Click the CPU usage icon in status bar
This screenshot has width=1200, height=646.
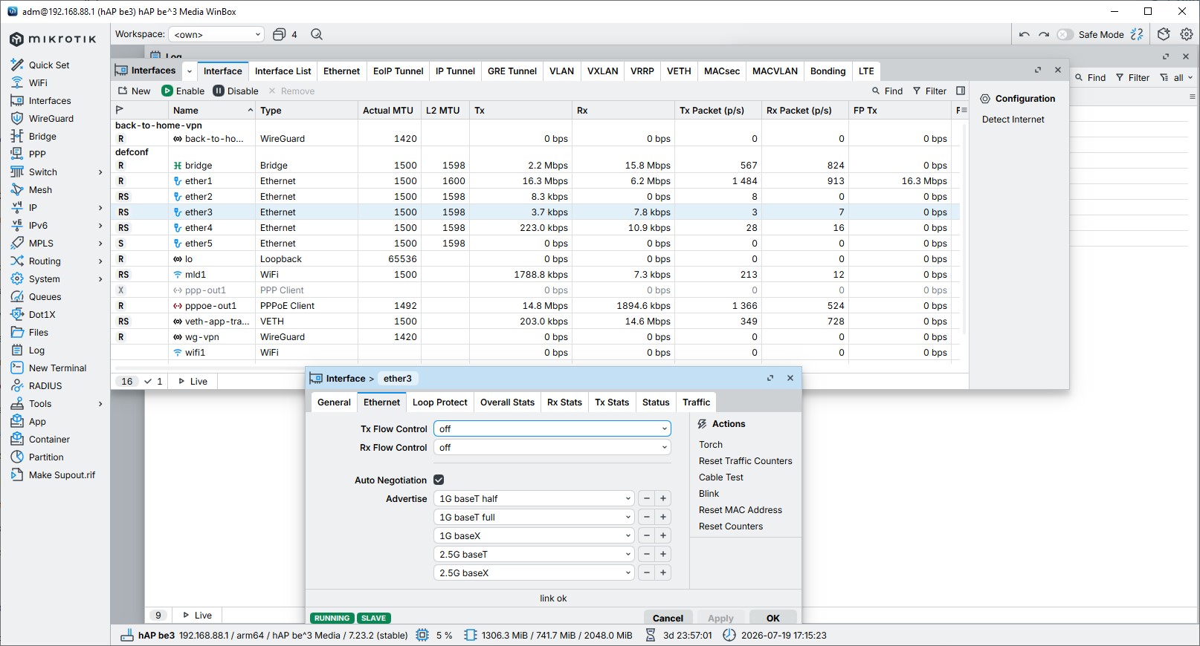[x=422, y=635]
